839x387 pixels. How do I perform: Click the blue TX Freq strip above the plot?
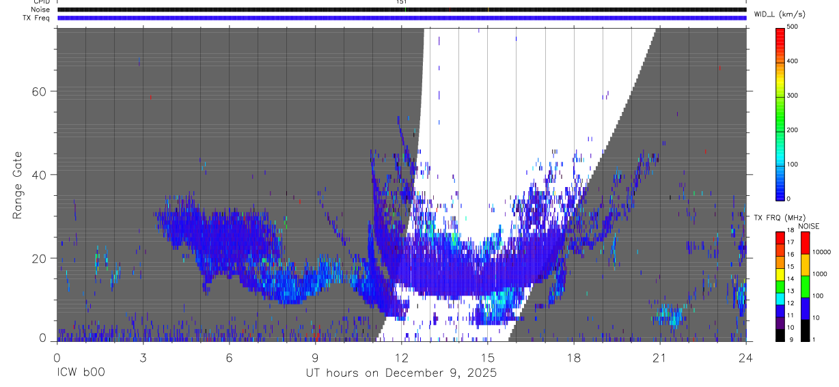pyautogui.click(x=402, y=18)
